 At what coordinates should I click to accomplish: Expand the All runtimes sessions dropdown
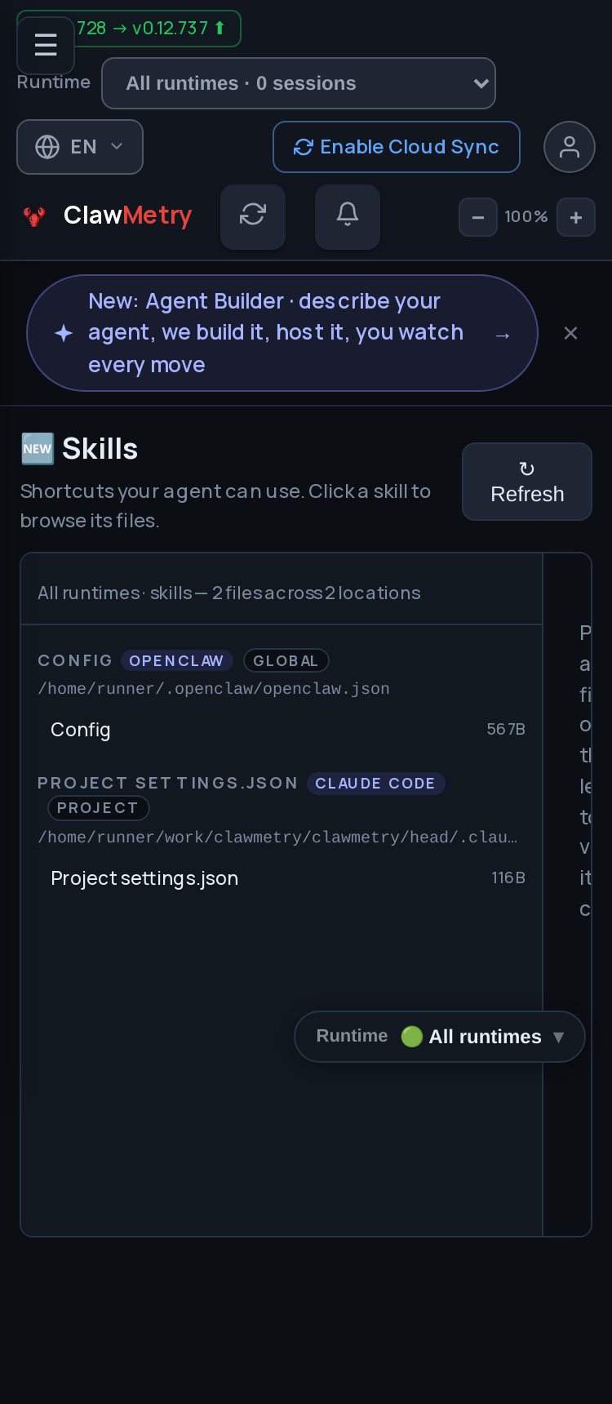[x=299, y=83]
